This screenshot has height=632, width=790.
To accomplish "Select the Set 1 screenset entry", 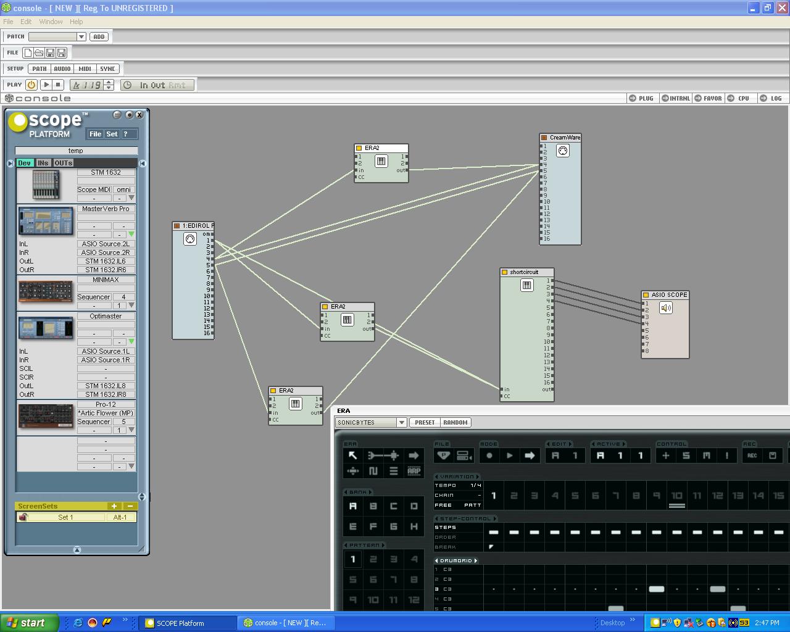I will pyautogui.click(x=65, y=517).
